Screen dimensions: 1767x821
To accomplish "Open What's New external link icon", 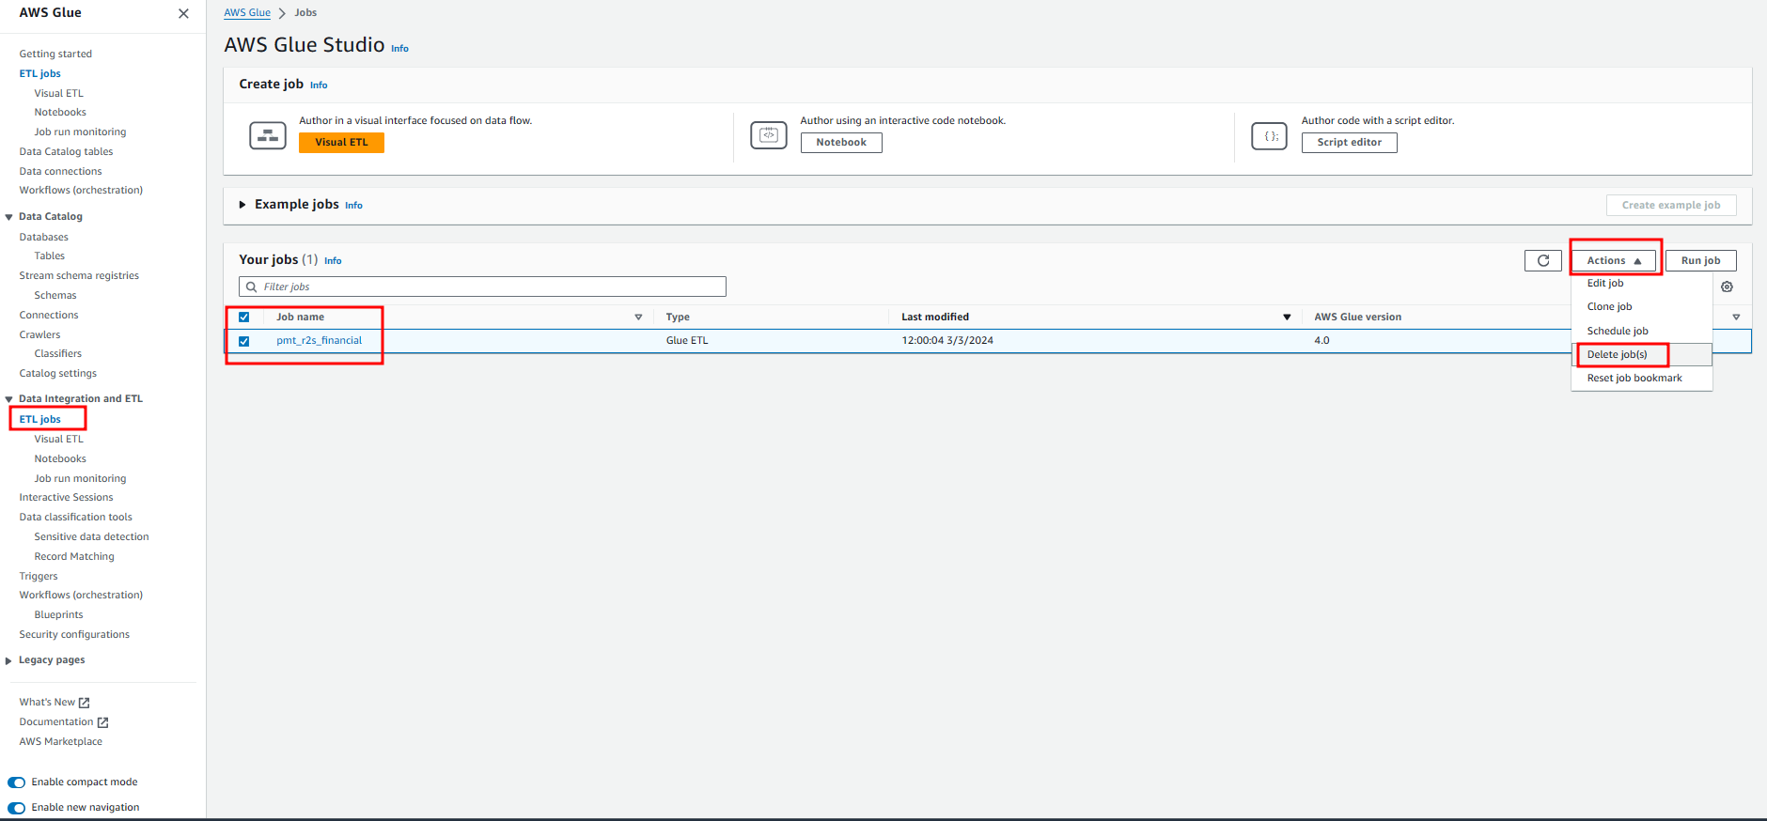I will [84, 703].
